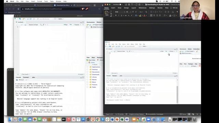Open the Change Case Aa dropdown
This screenshot has width=219, height=123.
[x=141, y=12]
